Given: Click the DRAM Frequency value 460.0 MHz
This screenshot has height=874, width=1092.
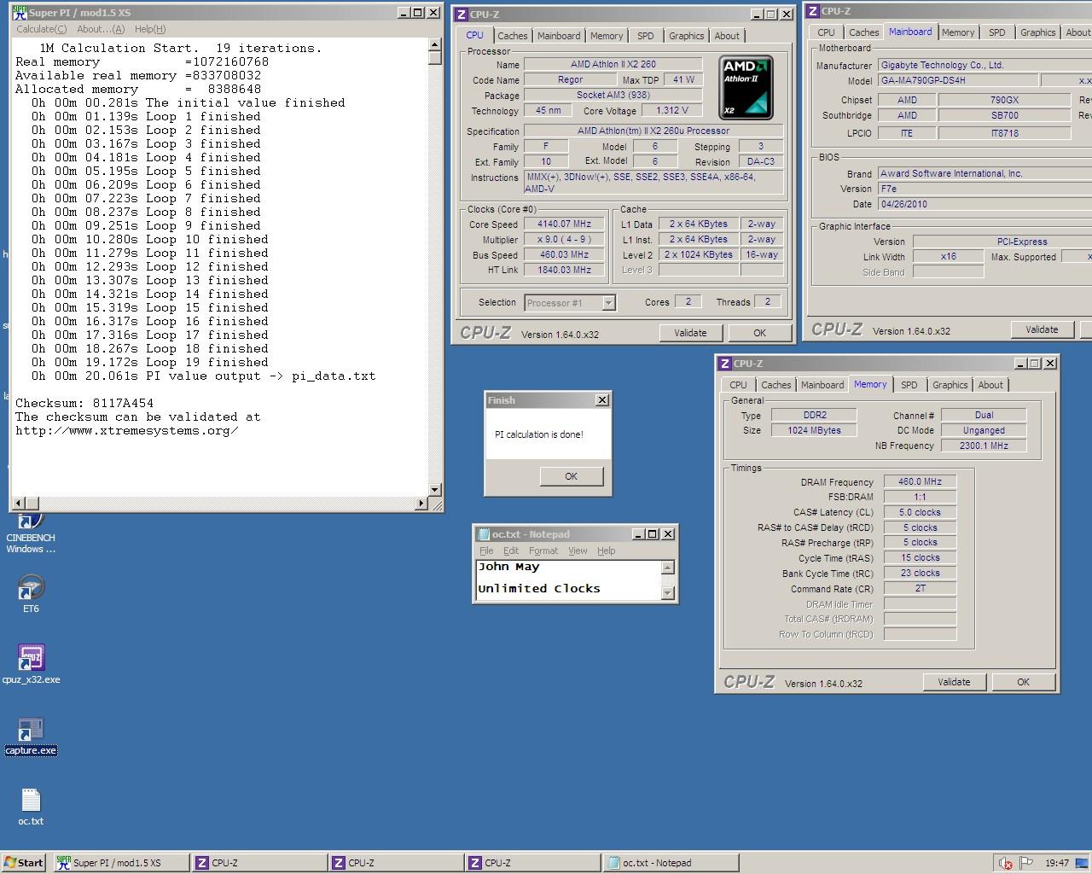Looking at the screenshot, I should pos(920,482).
